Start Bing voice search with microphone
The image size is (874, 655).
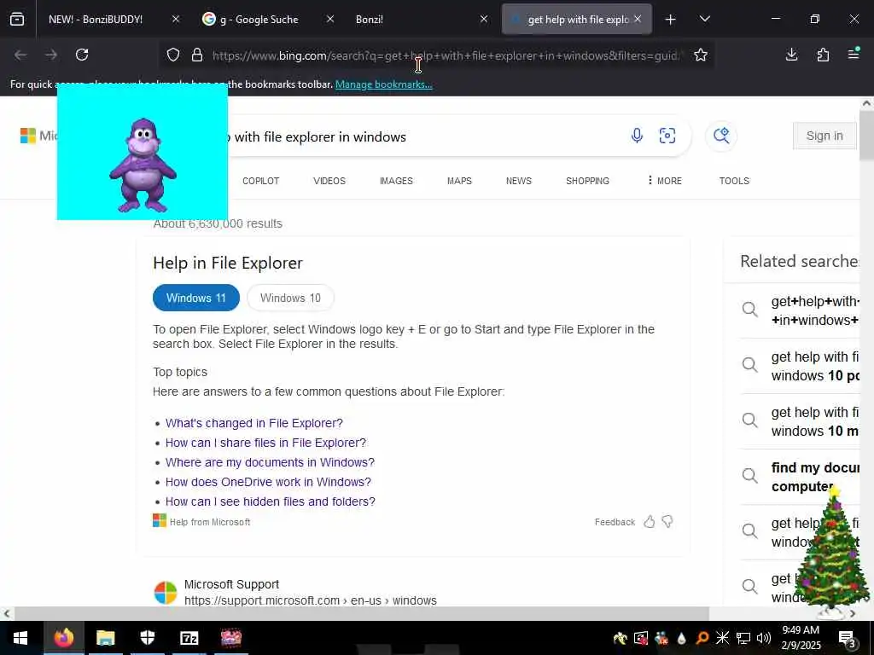pos(637,136)
